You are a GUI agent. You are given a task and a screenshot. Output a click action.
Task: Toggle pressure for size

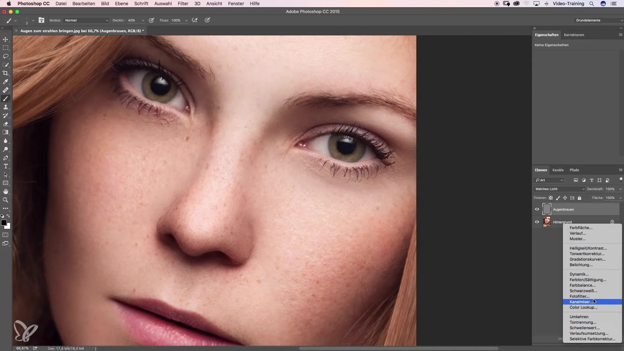coord(207,20)
